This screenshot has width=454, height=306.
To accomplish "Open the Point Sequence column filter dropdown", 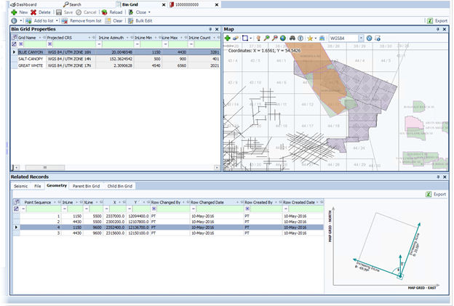I will (x=55, y=202).
